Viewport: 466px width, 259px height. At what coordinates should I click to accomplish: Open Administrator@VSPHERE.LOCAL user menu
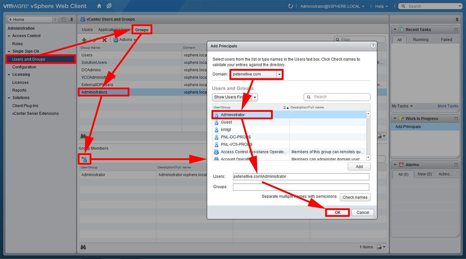[332, 6]
